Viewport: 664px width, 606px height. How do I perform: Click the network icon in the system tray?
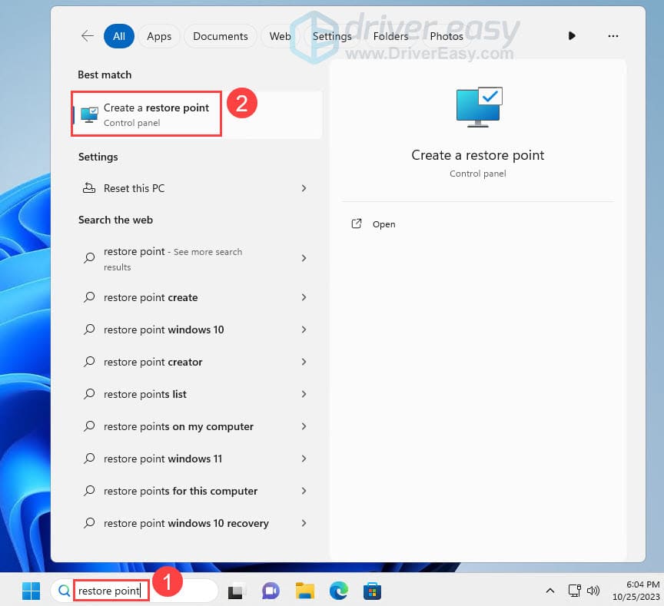575,591
